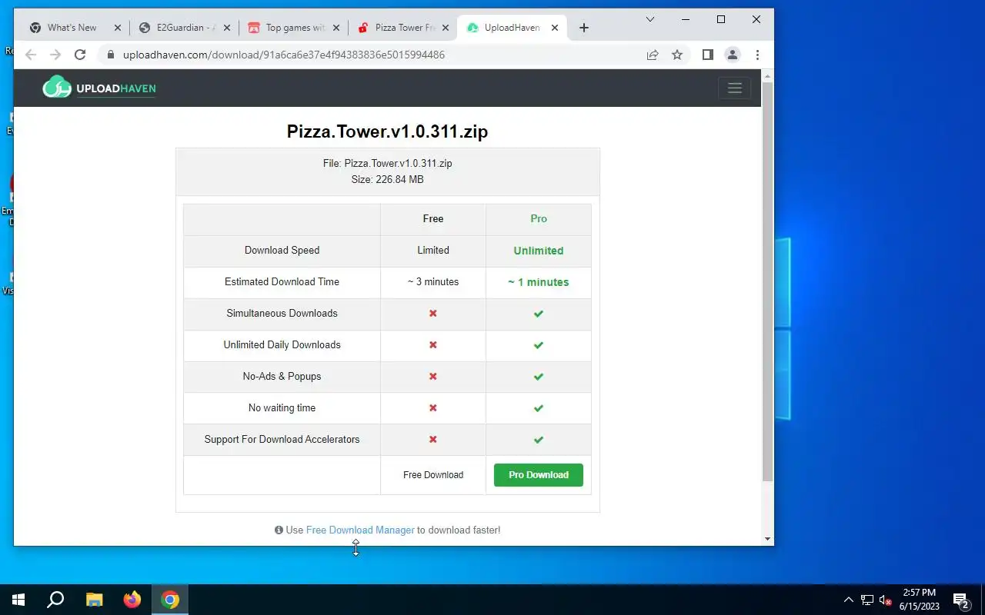Click the red X for No-Ads & Popups
Viewport: 985px width, 615px height.
433,377
